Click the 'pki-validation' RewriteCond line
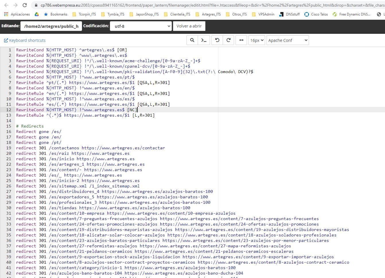 tap(135, 72)
